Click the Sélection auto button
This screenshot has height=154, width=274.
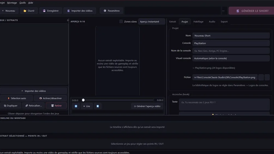point(16,98)
